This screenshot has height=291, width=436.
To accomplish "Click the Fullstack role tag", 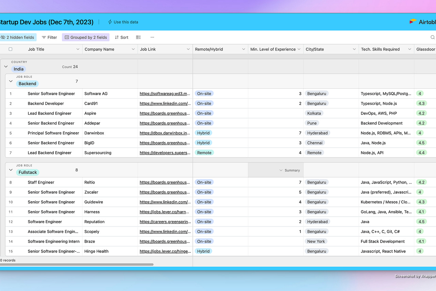I will tap(29, 172).
